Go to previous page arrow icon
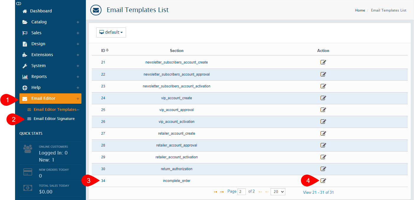Image resolution: width=414 pixels, height=200 pixels. [x=222, y=192]
